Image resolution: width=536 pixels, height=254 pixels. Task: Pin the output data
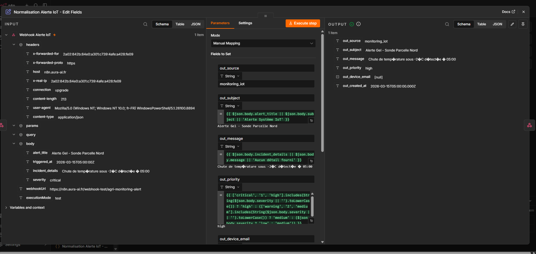coord(523,24)
